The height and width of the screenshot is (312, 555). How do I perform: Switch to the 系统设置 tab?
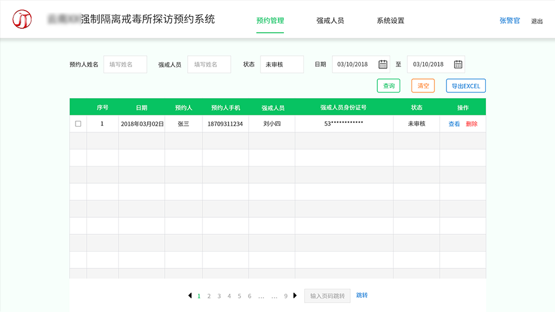(x=390, y=21)
